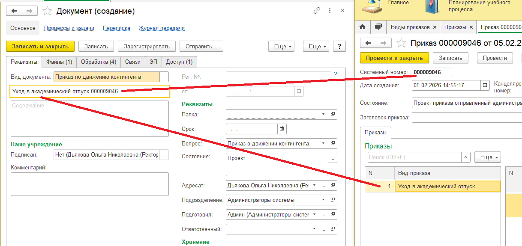Mark order 000009046 as favorite star
This screenshot has width=522, height=246.
[x=401, y=43]
